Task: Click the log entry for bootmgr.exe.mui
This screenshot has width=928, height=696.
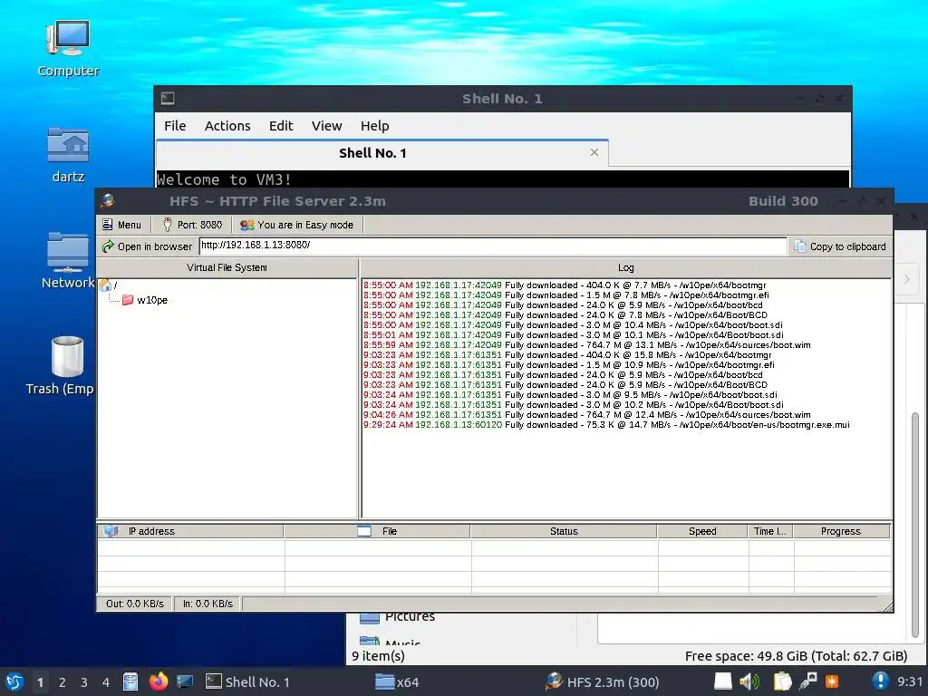Action: coord(606,424)
